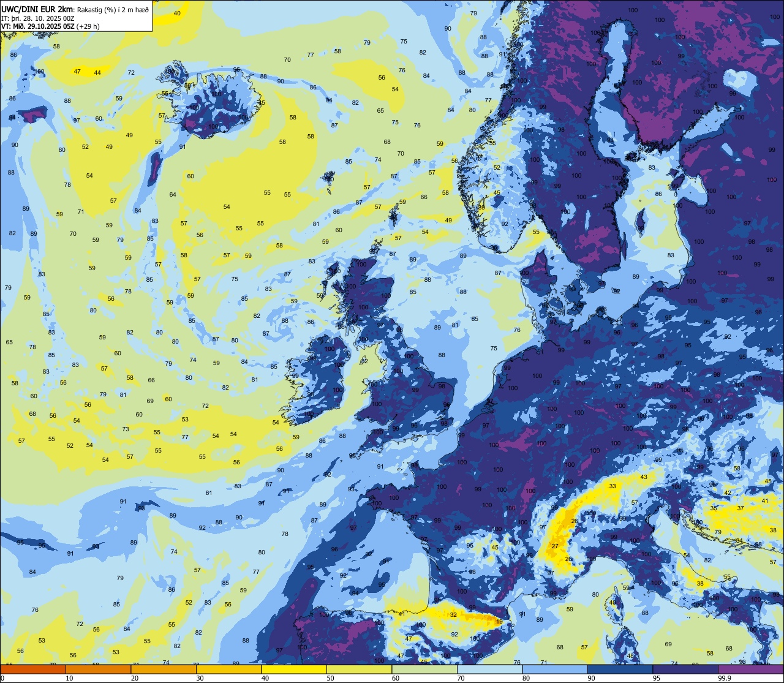Click the 10–20 orange legend swatch
Viewport: 784px width, 683px height.
[x=98, y=669]
